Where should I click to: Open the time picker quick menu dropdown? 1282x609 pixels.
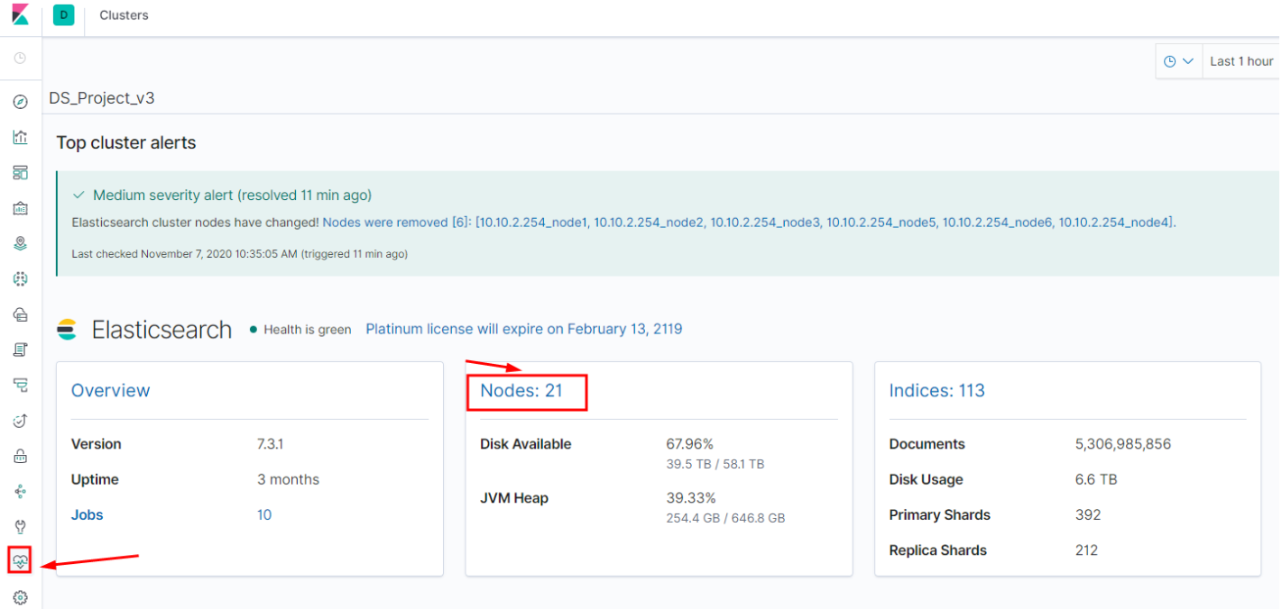[1179, 61]
